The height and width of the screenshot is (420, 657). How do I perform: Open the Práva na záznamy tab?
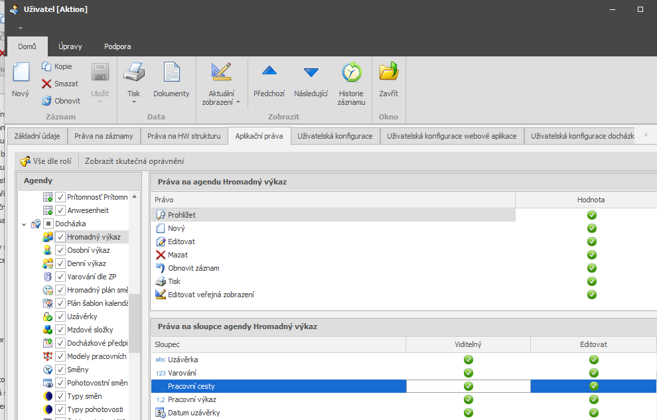click(104, 136)
